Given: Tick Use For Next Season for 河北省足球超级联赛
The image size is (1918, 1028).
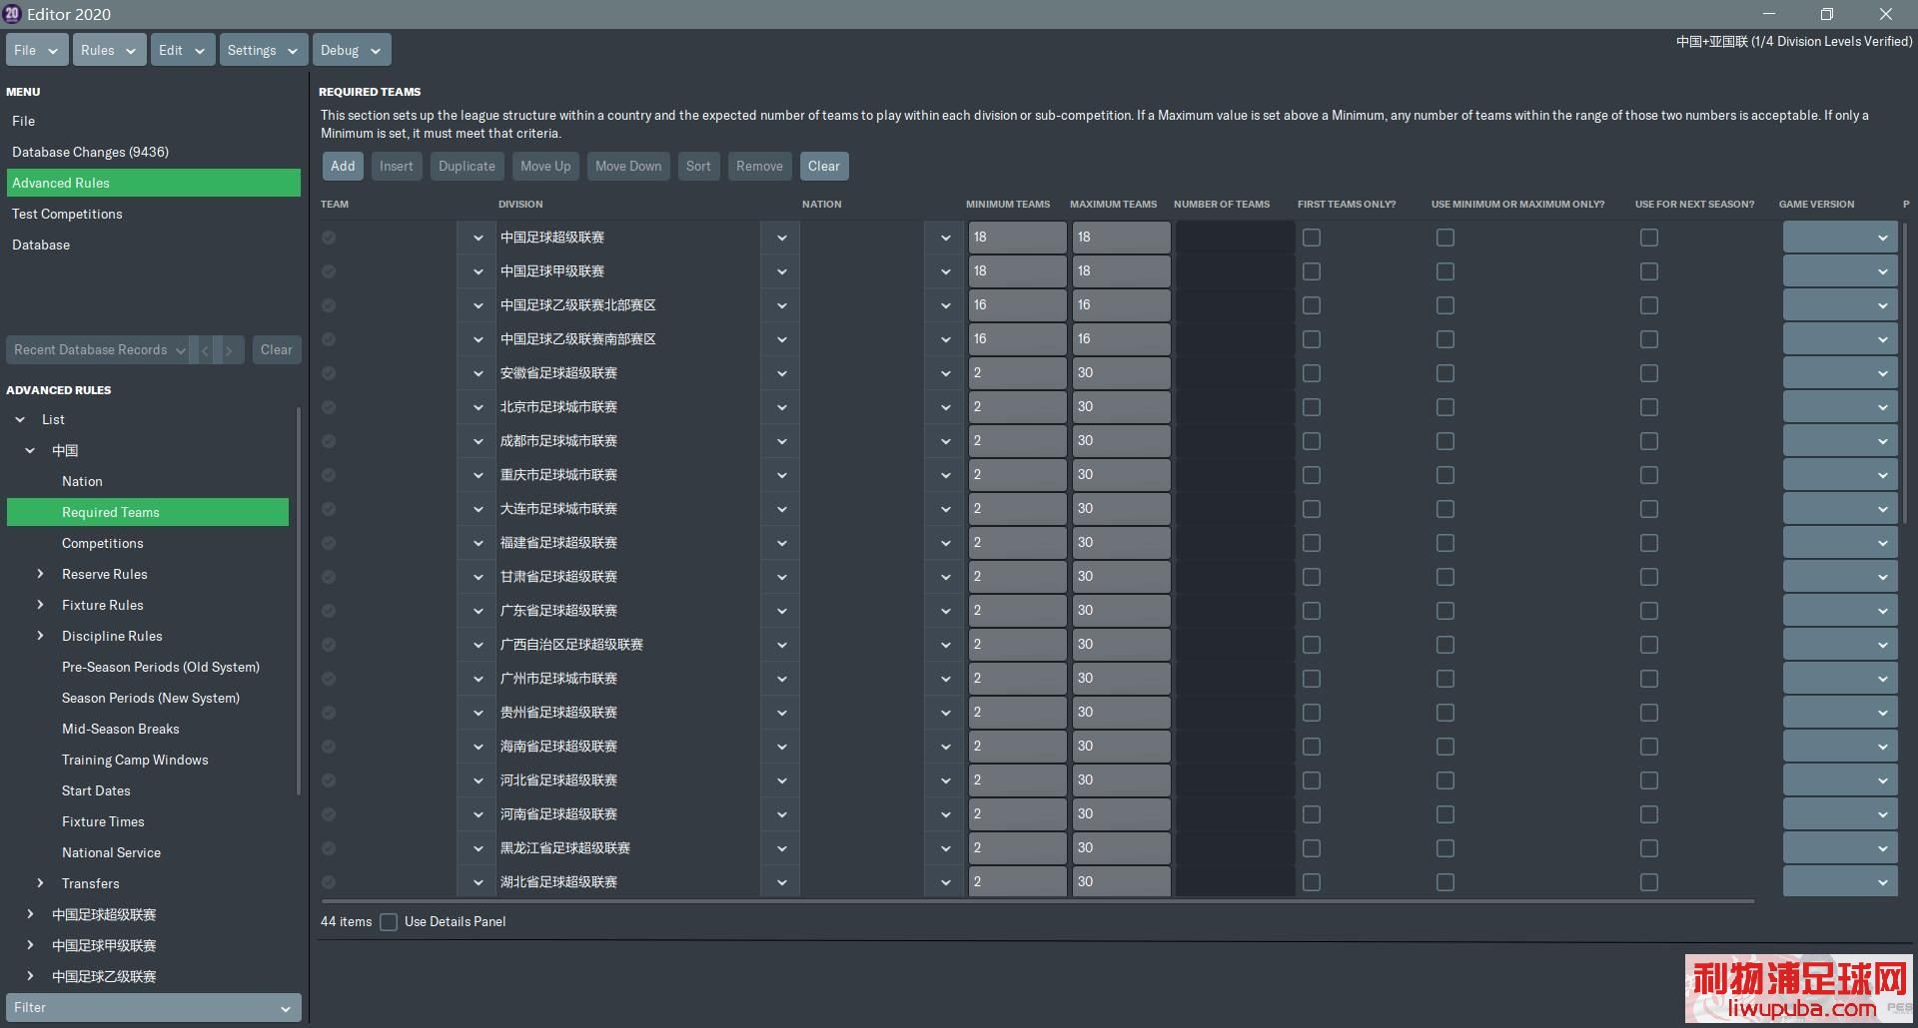Looking at the screenshot, I should (1649, 780).
